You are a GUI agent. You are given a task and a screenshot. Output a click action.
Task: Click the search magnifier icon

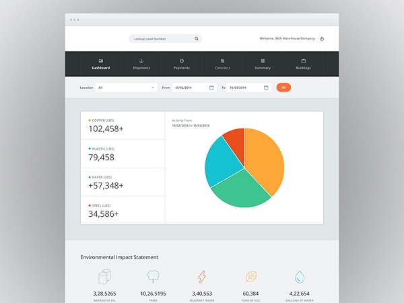(x=197, y=39)
